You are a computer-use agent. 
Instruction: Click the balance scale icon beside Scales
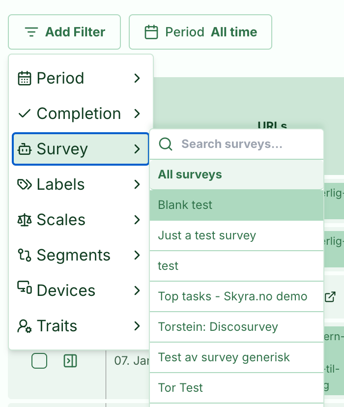25,220
